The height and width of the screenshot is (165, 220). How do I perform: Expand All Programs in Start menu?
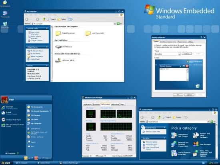tap(12, 153)
